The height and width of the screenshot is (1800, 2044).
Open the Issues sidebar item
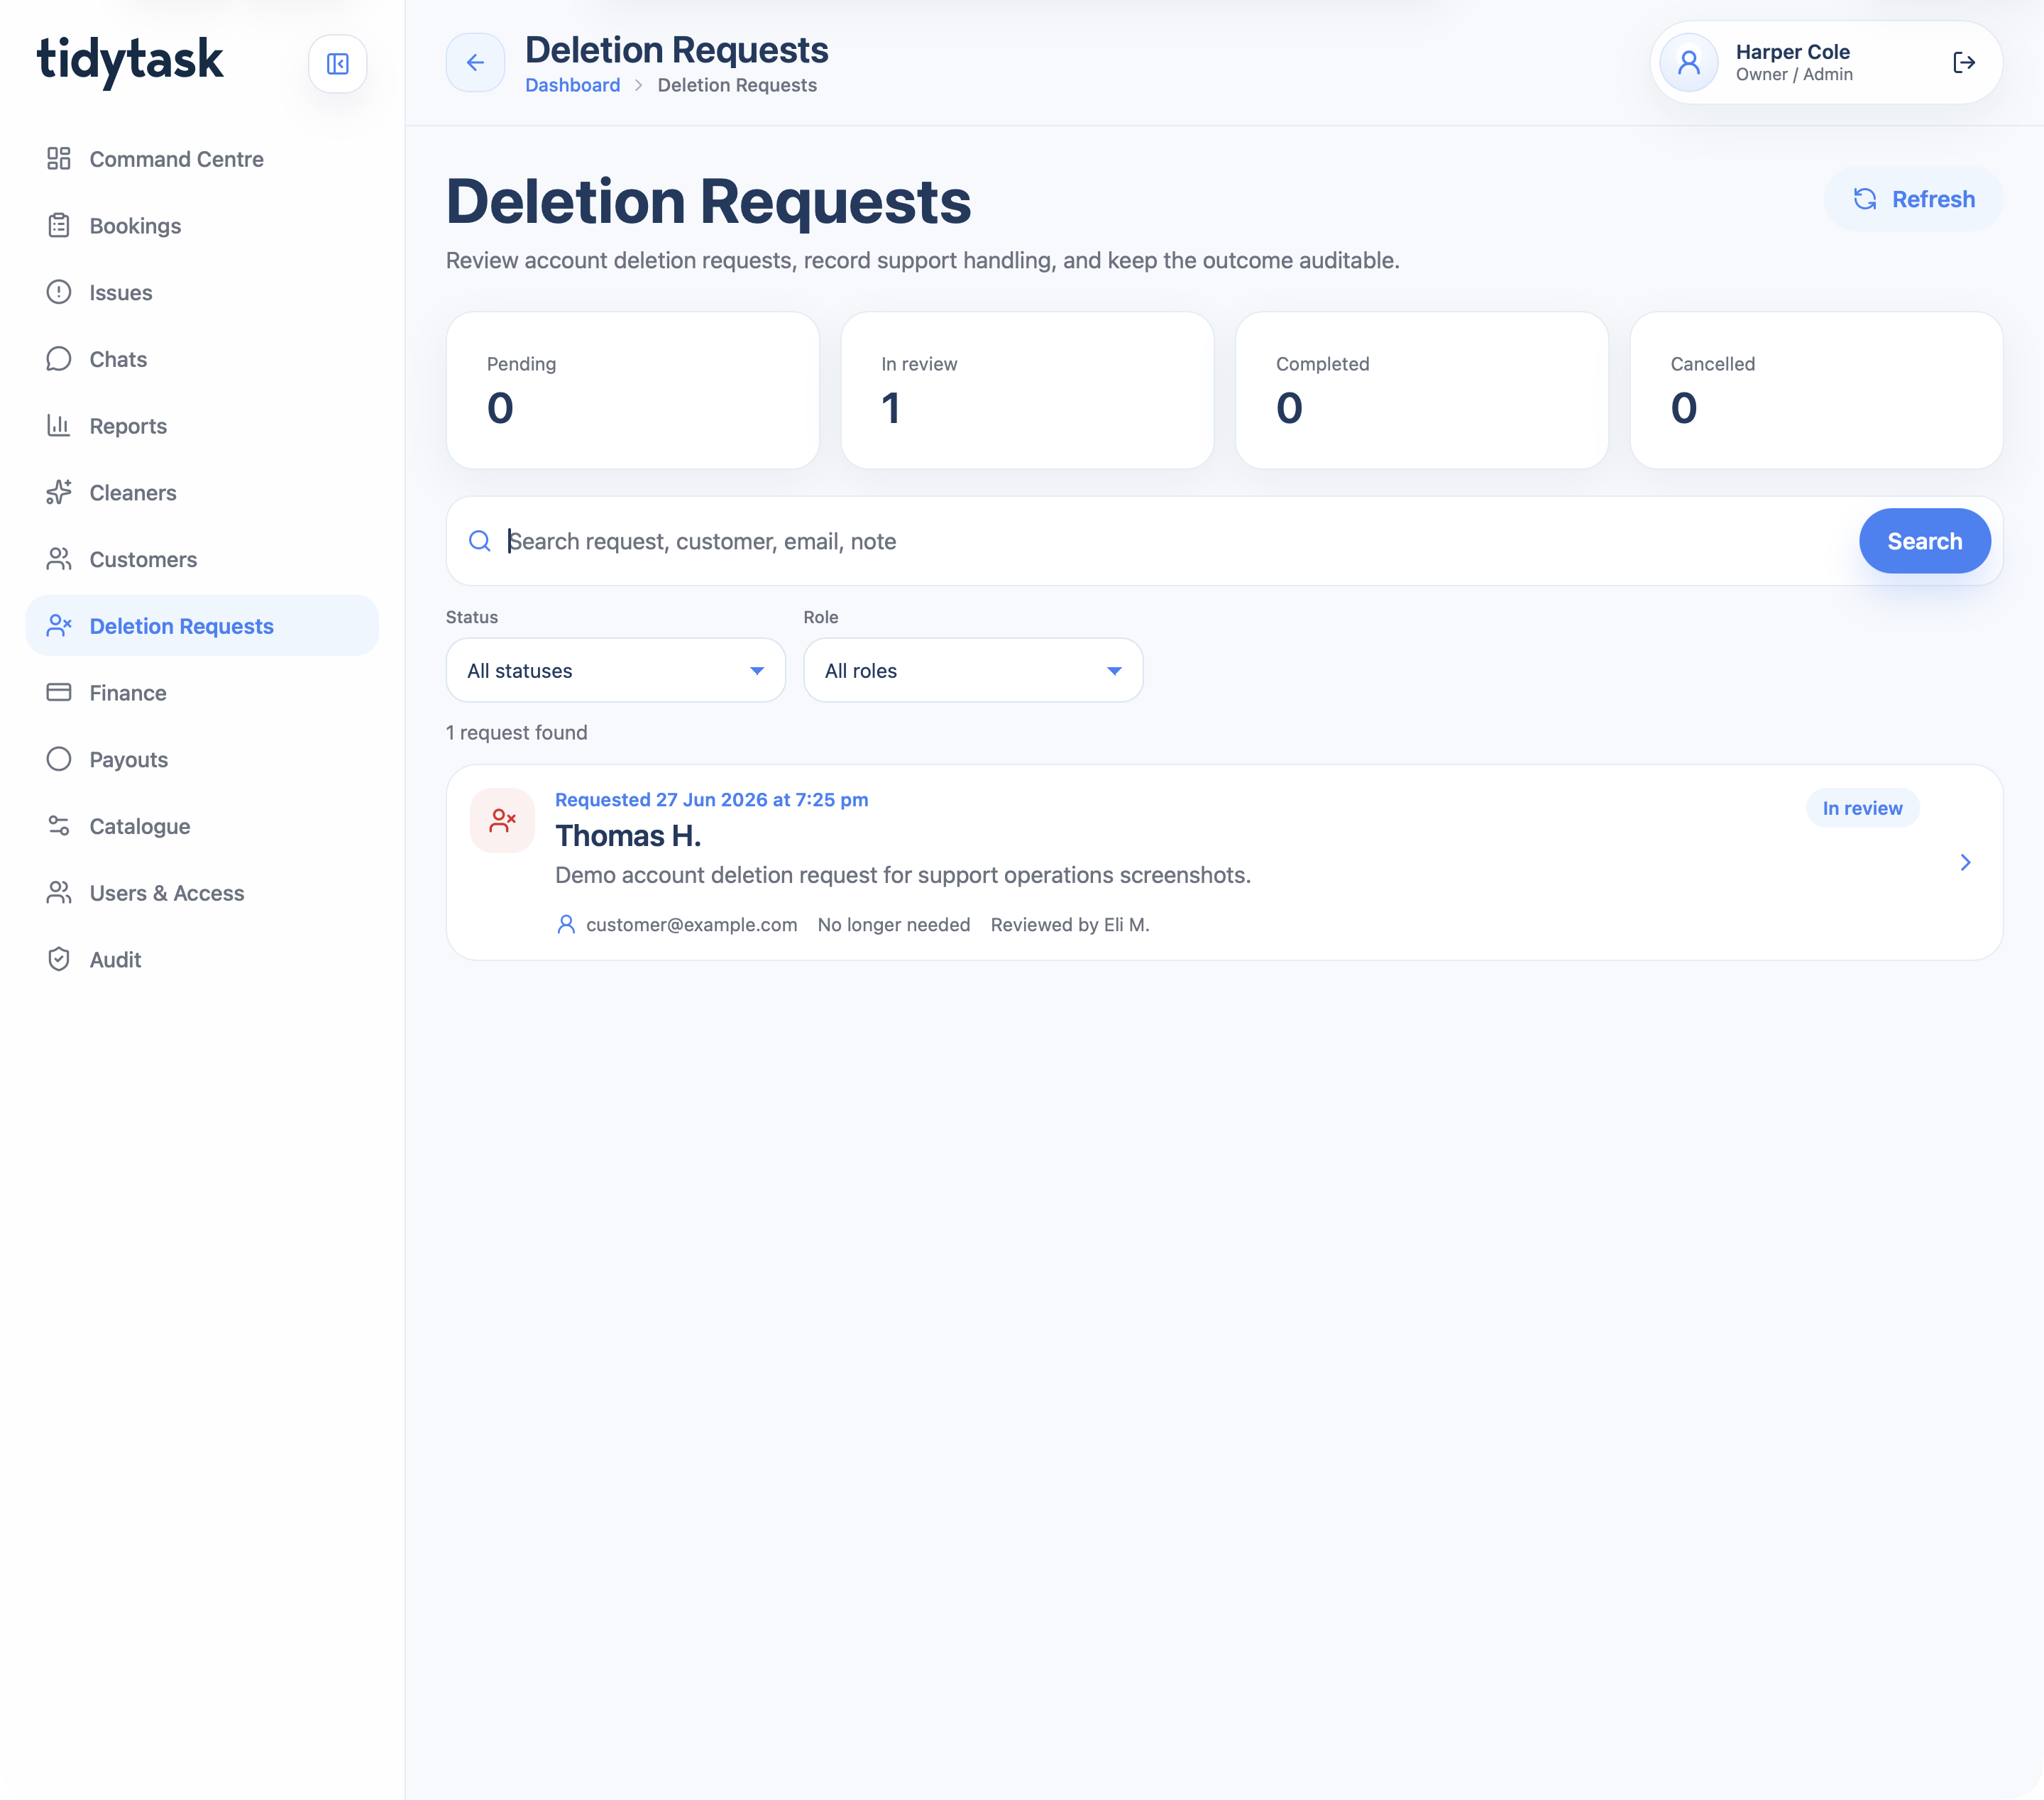(202, 292)
